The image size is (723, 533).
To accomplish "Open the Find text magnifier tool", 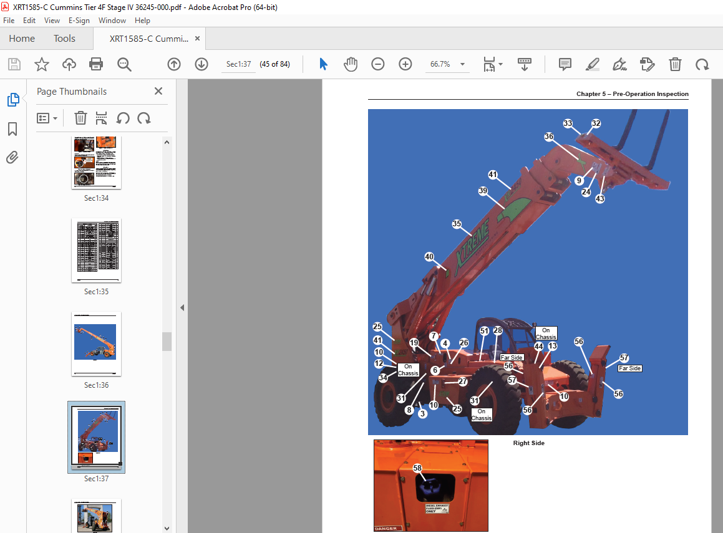I will [x=124, y=64].
